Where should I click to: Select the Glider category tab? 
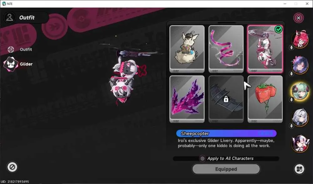pos(18,64)
